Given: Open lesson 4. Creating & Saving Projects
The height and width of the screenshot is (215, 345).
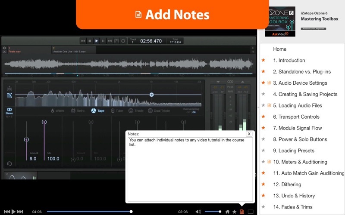Looking at the screenshot, I should [x=305, y=94].
